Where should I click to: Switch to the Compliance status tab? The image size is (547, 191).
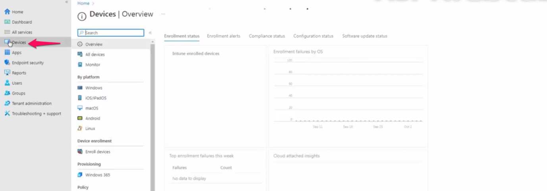click(x=267, y=36)
